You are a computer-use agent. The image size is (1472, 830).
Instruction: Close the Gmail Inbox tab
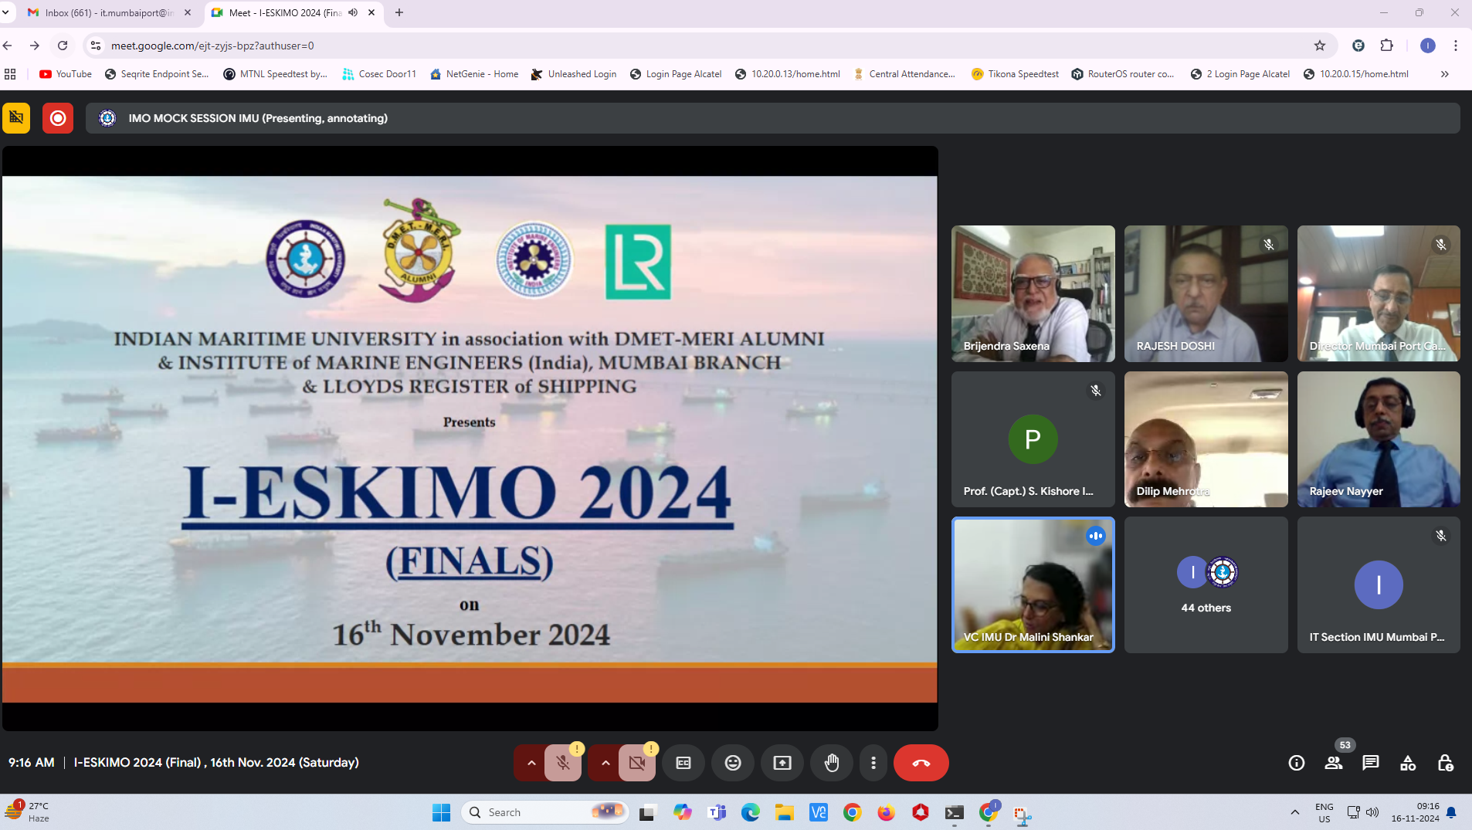point(188,12)
